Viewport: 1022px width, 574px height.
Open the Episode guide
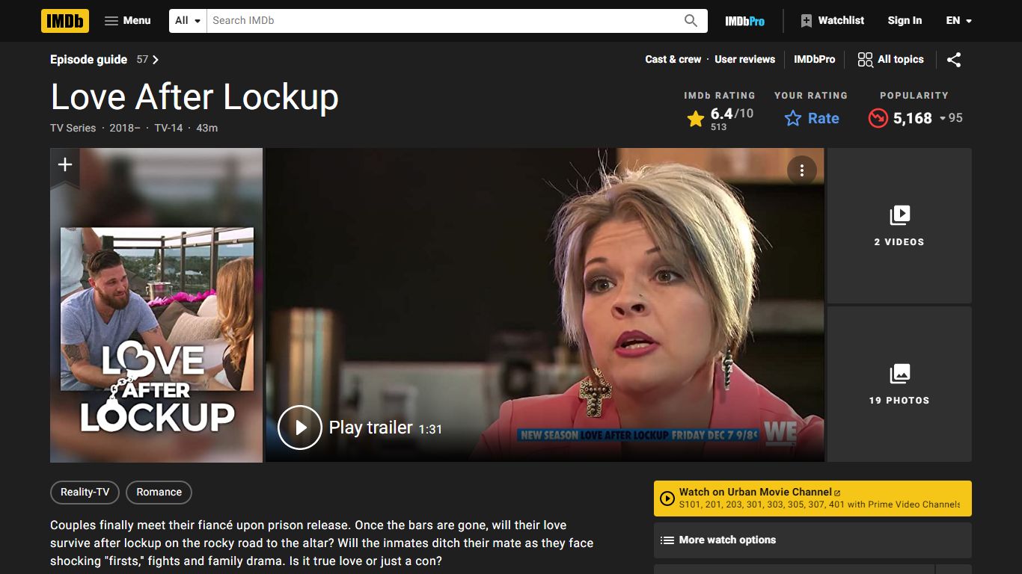tap(88, 60)
